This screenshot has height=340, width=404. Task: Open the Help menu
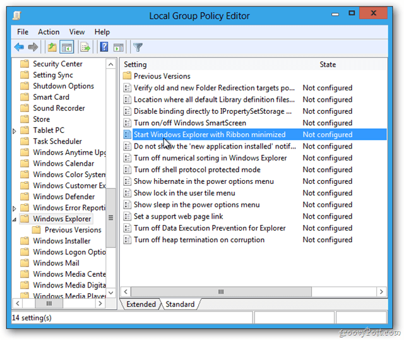pyautogui.click(x=102, y=32)
